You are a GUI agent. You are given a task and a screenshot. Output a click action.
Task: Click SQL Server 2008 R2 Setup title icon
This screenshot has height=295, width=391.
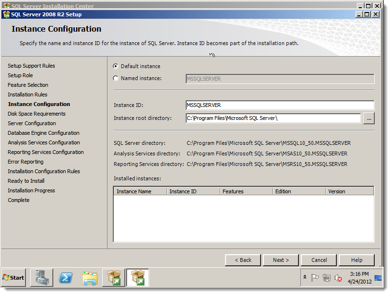pos(7,14)
